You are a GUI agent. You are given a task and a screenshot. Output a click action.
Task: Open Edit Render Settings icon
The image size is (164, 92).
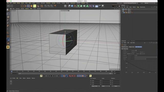(119, 6)
